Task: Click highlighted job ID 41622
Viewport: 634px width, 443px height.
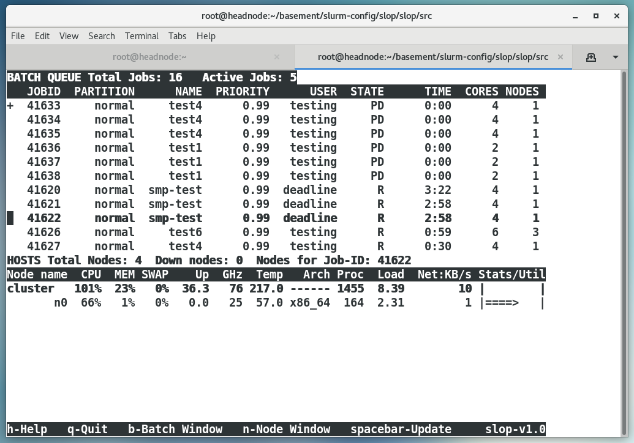Action: click(43, 218)
